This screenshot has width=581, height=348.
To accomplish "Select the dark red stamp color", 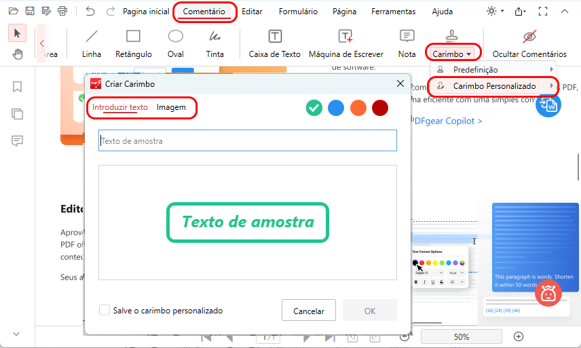I will tap(380, 108).
